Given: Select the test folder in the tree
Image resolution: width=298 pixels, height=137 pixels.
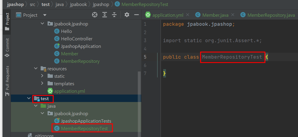Looking at the screenshot, I should pyautogui.click(x=45, y=99).
